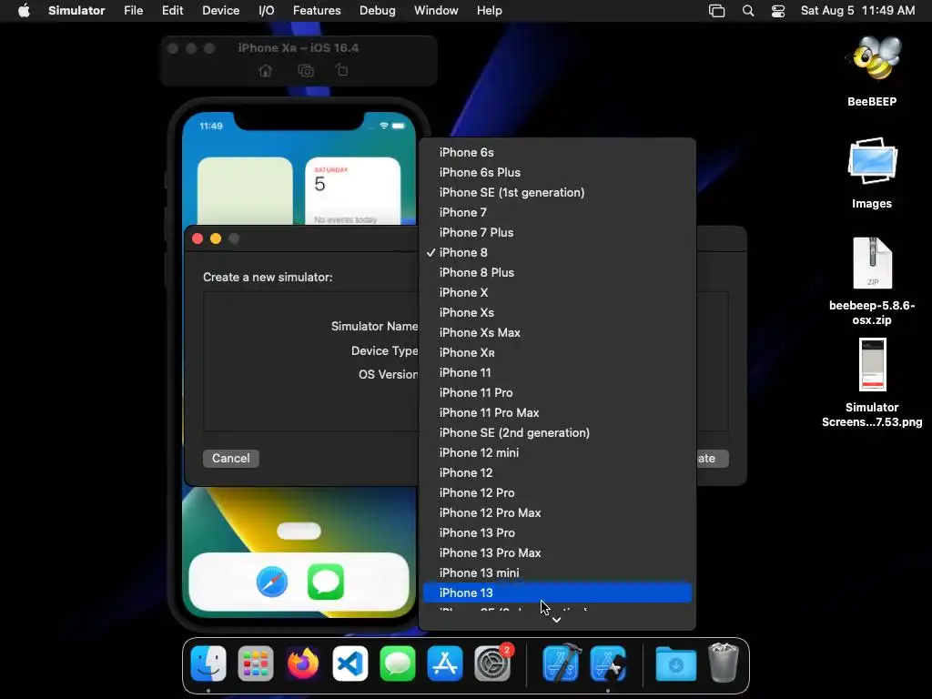Choose iPhone 13 Pro Max

[x=557, y=552]
